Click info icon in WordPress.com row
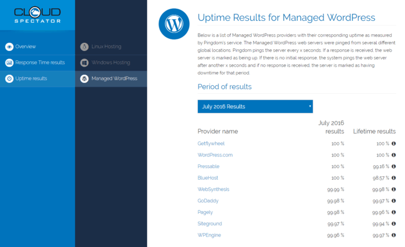The width and height of the screenshot is (405, 247). coord(393,155)
